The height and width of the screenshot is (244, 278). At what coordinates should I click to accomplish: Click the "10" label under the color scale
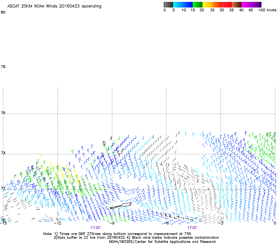coord(184,10)
